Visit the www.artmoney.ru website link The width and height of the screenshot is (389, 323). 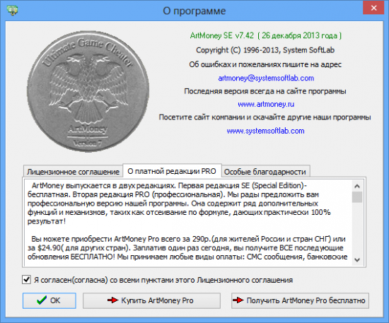[266, 104]
